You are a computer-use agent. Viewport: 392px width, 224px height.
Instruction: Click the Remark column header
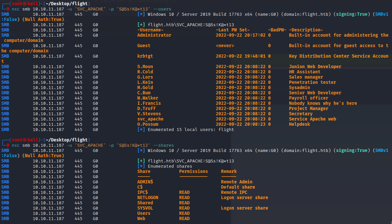tap(229, 172)
